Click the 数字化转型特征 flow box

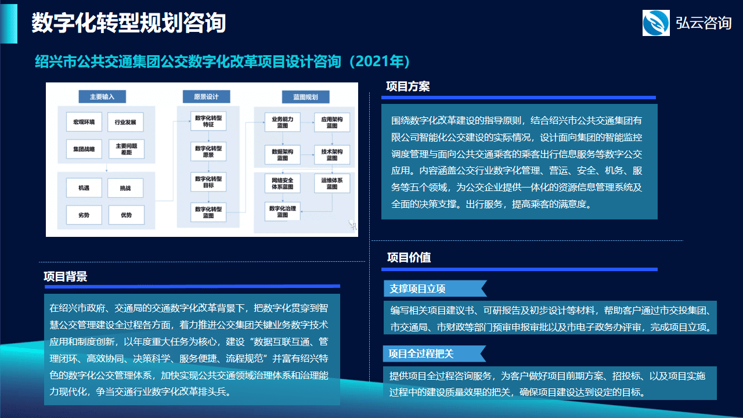(x=208, y=121)
